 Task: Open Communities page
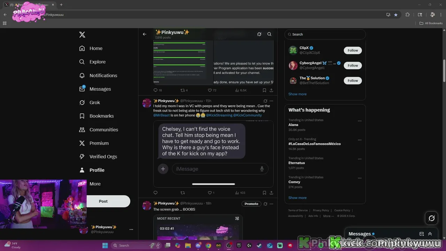(99, 130)
